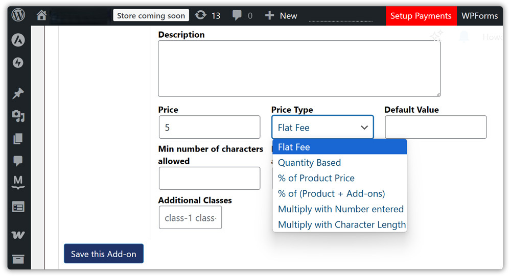Click the Store coming soon badge

[151, 15]
